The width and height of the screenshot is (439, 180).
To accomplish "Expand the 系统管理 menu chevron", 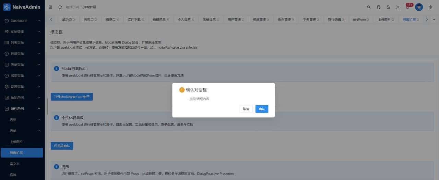I will click(x=39, y=32).
